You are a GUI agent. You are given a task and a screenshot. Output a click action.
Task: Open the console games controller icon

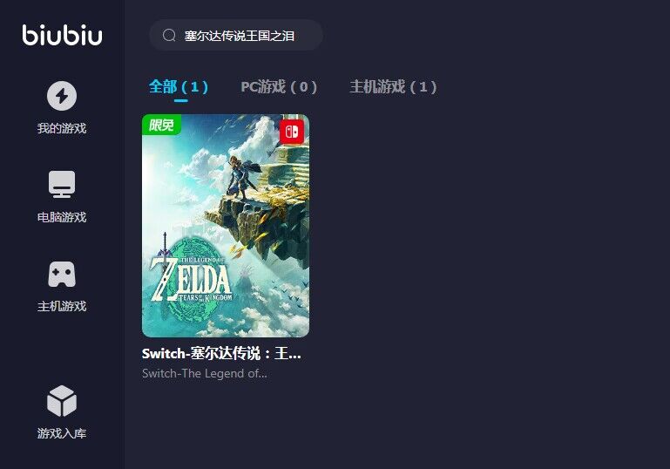pyautogui.click(x=62, y=274)
